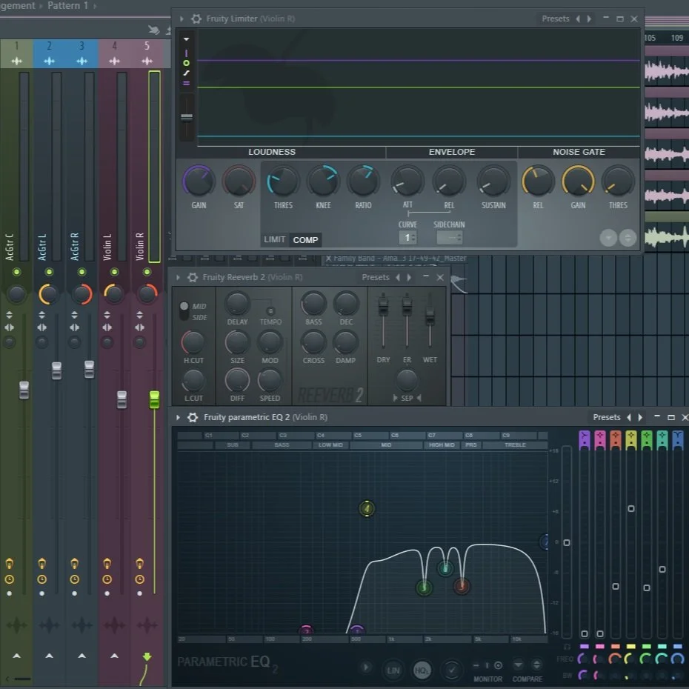Screen dimensions: 689x689
Task: Mute the Violin L track via green LED
Action: coord(114,272)
